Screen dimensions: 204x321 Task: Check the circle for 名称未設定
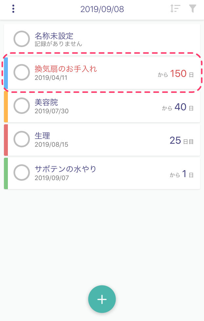pyautogui.click(x=22, y=39)
